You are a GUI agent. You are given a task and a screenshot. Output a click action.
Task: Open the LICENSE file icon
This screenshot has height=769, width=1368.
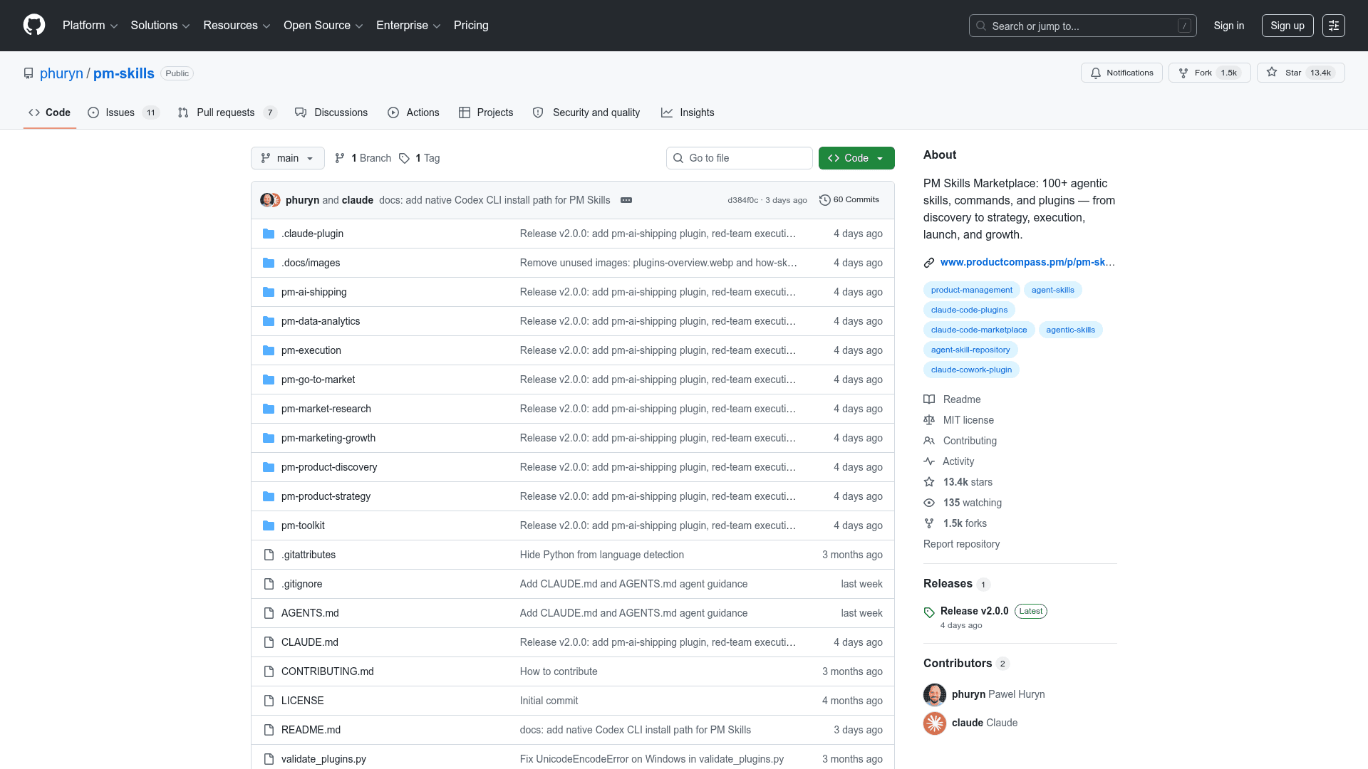(269, 701)
